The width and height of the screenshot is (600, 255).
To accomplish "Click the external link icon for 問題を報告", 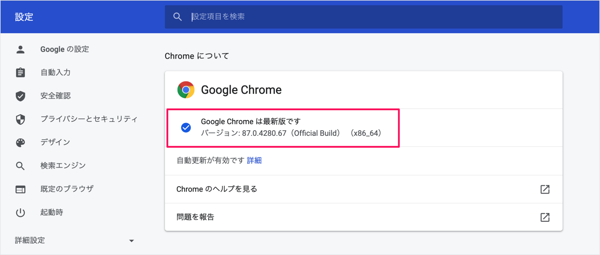I will click(x=545, y=217).
